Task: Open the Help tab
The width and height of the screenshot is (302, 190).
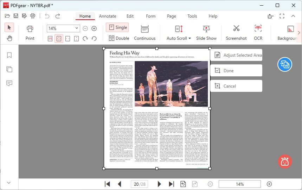Action: pos(213,16)
